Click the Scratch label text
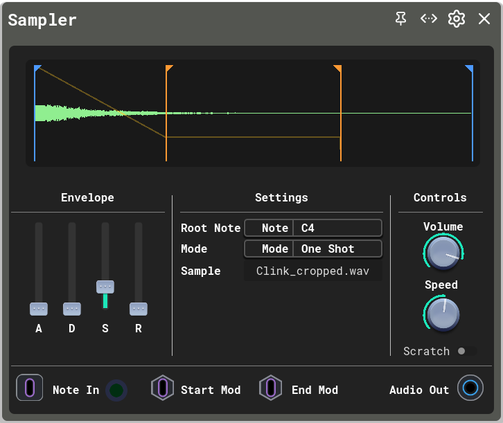 click(426, 351)
